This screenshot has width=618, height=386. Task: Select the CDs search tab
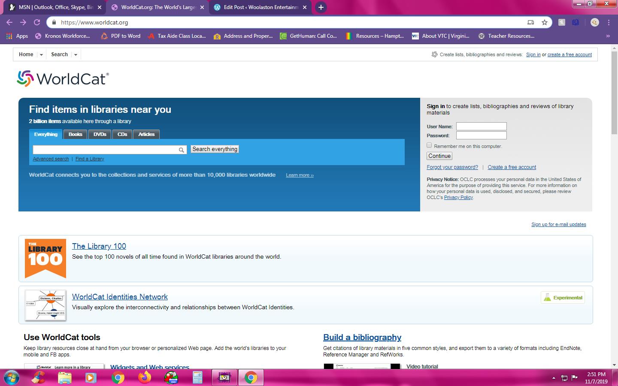tap(122, 134)
